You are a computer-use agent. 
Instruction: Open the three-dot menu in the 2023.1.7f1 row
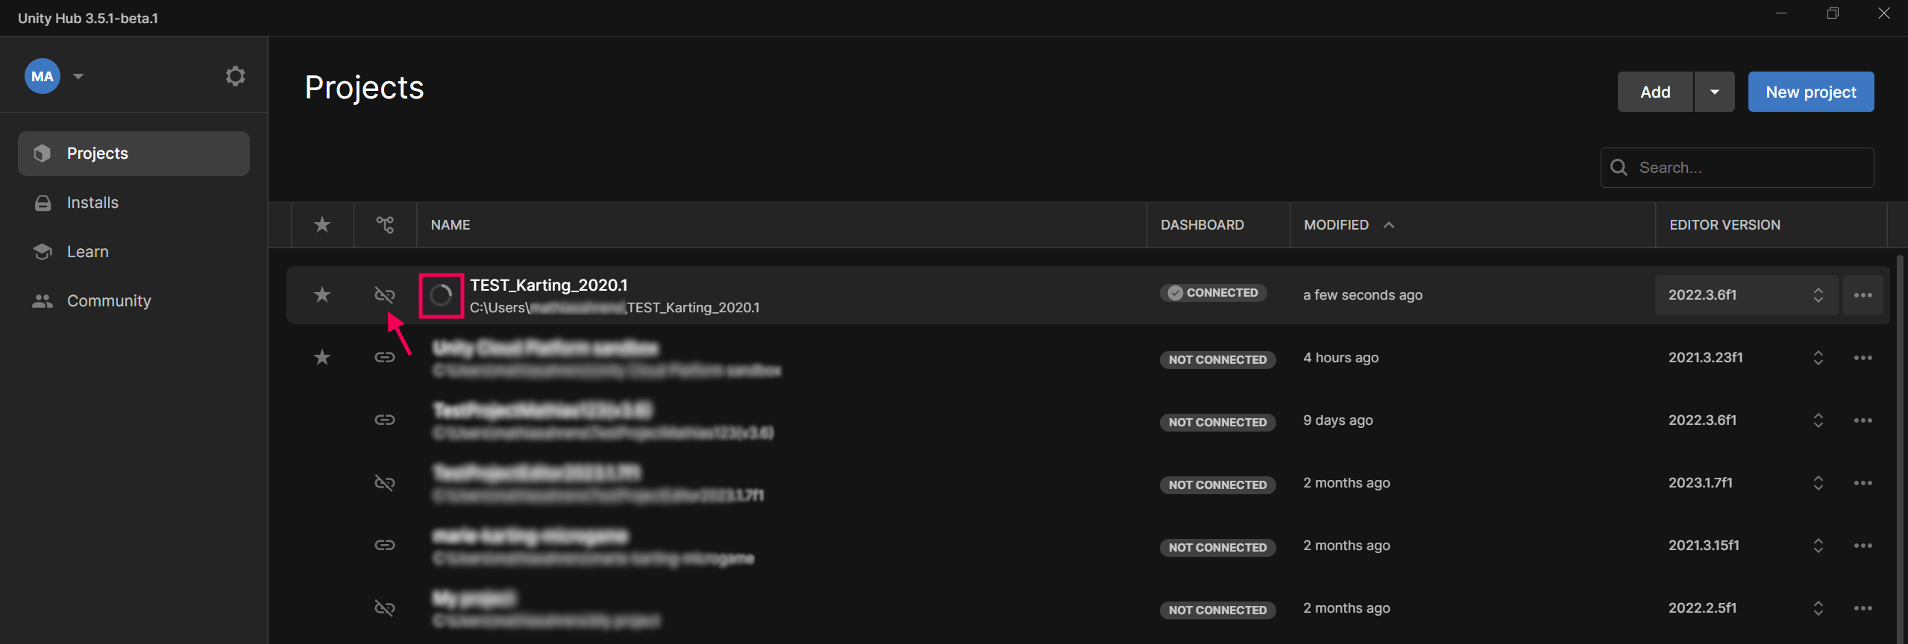pos(1863,483)
